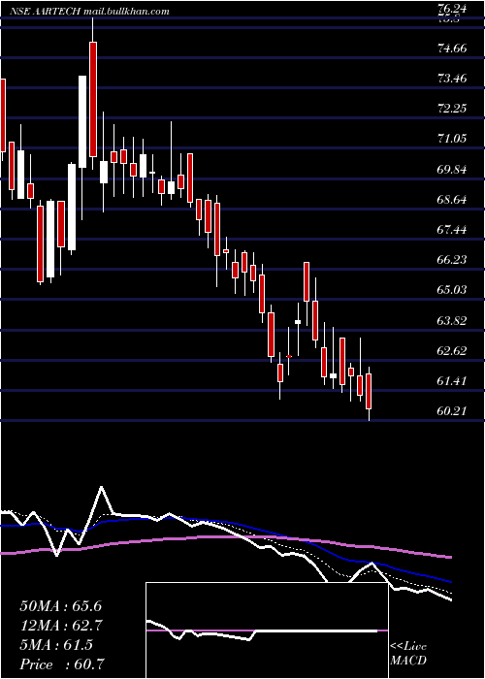Click the 5MA : 61.5 reading
Screen dimensions: 485x679
(56, 645)
